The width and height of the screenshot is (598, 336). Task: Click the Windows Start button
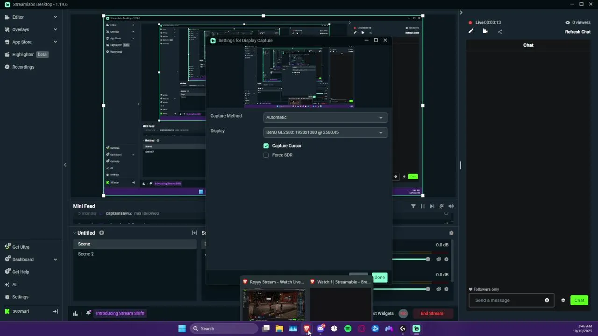tap(182, 329)
